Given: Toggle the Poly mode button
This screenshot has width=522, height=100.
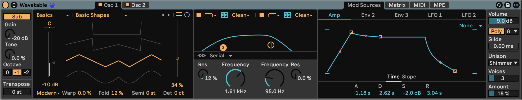Looking at the screenshot, I should coord(497,31).
